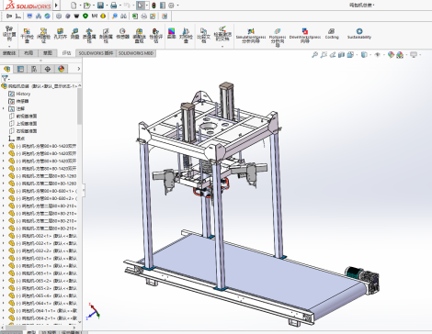
Task: Open the 比较文档 compare documents tool
Action: [x=203, y=36]
